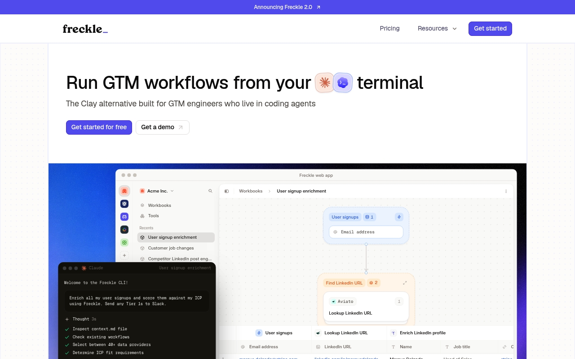The image size is (575, 359).
Task: Select User signup enrichment recent item
Action: (176, 237)
